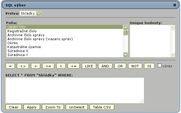Select Archívne číslo správy (viacero správ) field
Image resolution: width=181 pixels, height=113 pixels.
coord(65,39)
